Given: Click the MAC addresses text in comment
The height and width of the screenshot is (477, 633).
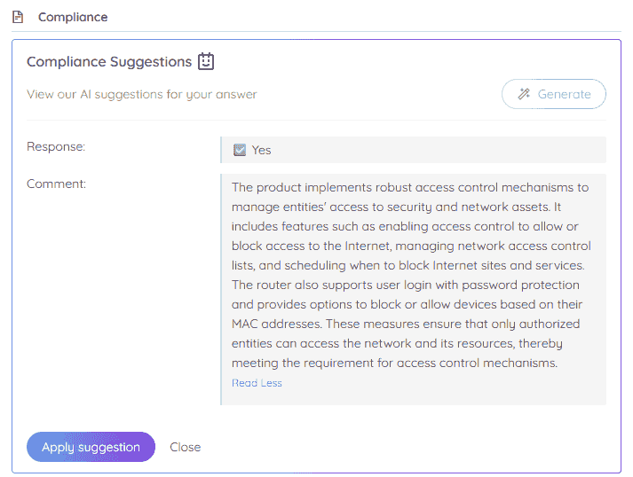Looking at the screenshot, I should 276,324.
